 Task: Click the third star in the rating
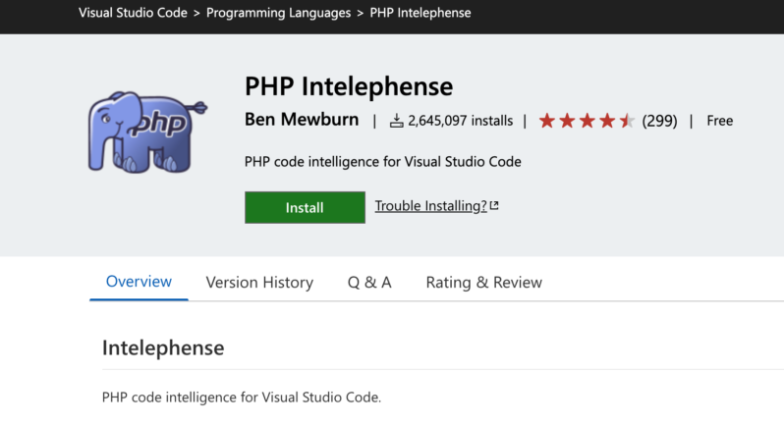(587, 121)
